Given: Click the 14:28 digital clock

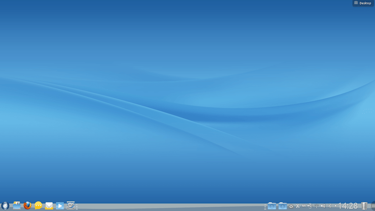Looking at the screenshot, I should [348, 206].
